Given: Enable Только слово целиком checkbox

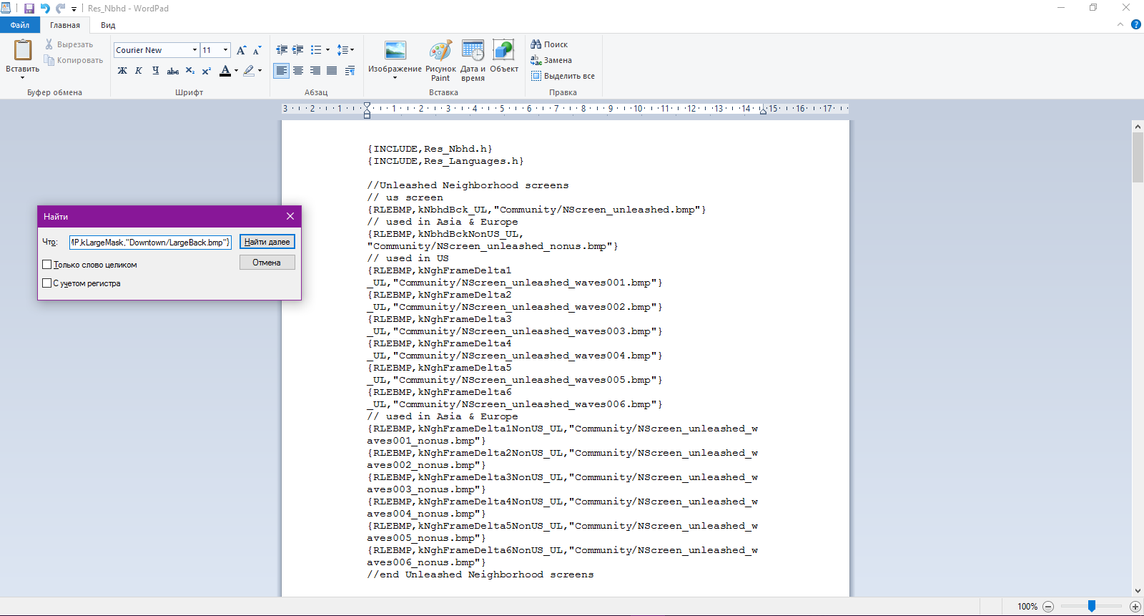Looking at the screenshot, I should coord(47,265).
